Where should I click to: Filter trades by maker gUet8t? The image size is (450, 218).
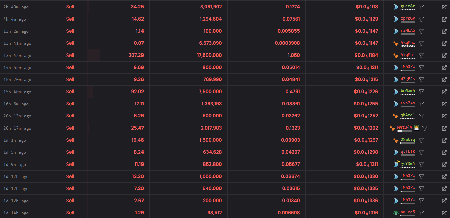(421, 7)
